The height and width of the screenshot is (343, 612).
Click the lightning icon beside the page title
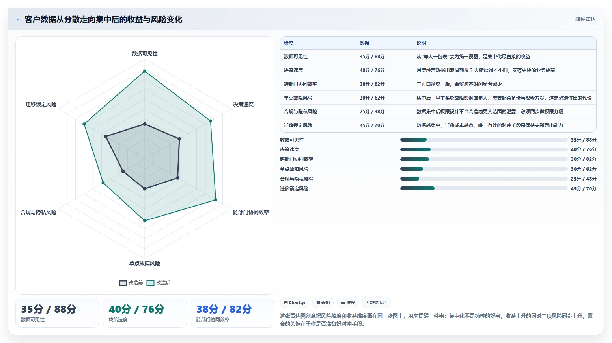(x=19, y=20)
